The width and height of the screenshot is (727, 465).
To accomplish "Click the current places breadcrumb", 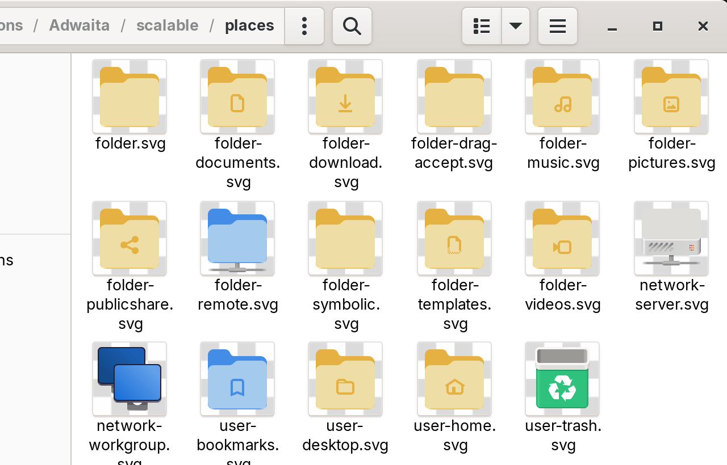I will point(249,26).
